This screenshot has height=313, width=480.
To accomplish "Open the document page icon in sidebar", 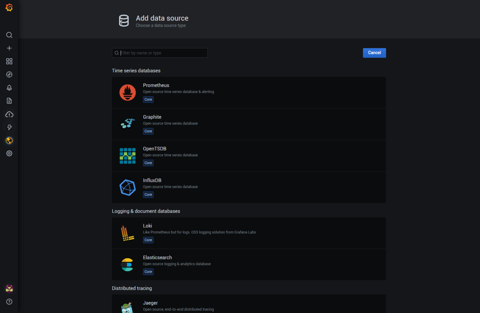I will [9, 101].
